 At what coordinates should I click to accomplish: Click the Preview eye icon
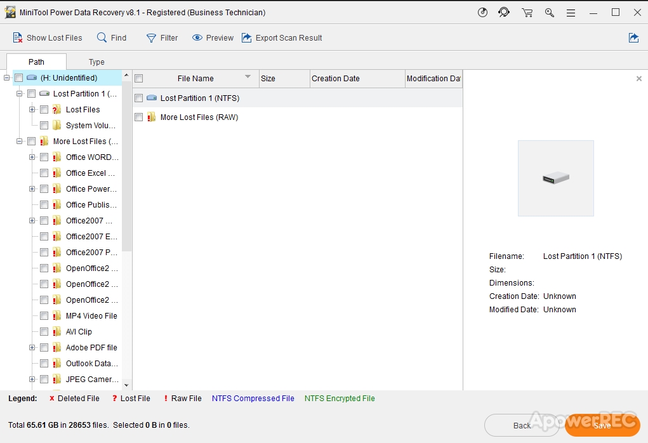(197, 37)
